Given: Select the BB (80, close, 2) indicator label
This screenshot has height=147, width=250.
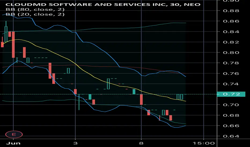Looking at the screenshot, I should click(x=35, y=9).
